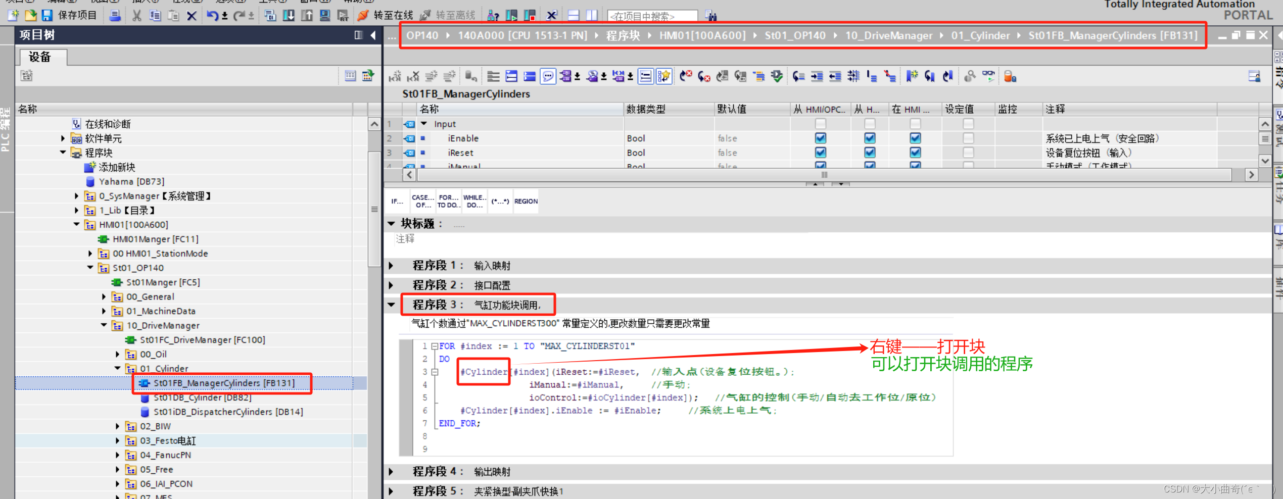Click the project search input field
Screen dimensions: 1283x499
pyautogui.click(x=652, y=16)
